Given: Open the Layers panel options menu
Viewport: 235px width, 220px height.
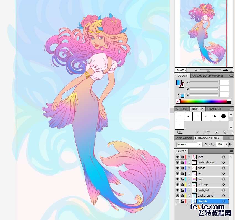Looking at the screenshot, I should click(231, 151).
